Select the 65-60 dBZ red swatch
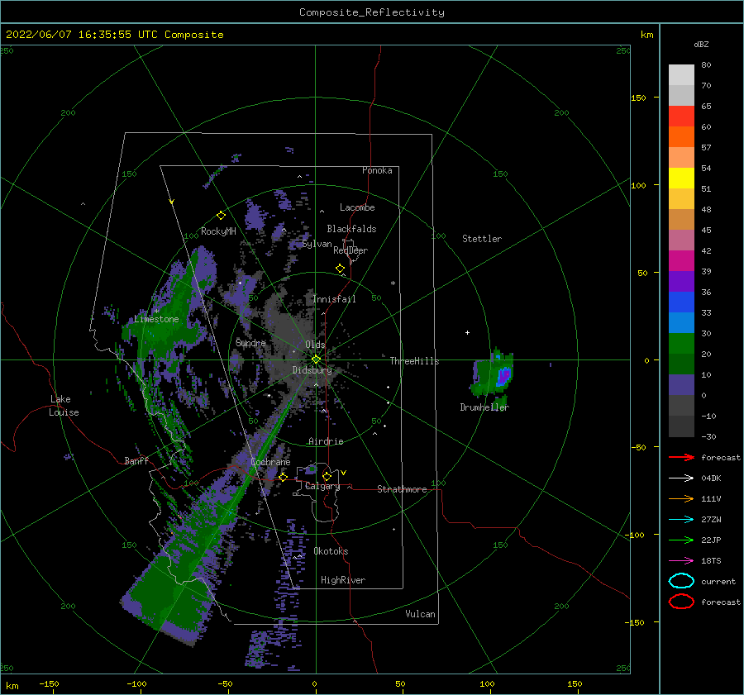 click(681, 117)
